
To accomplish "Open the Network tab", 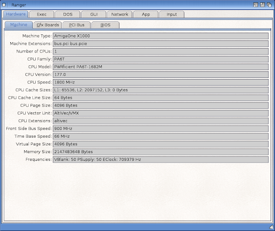I will tap(120, 14).
